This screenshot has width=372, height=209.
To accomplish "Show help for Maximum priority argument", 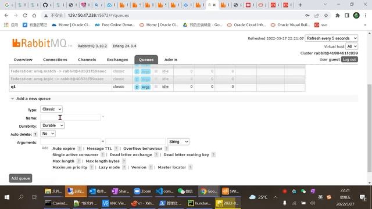I will (92, 167).
